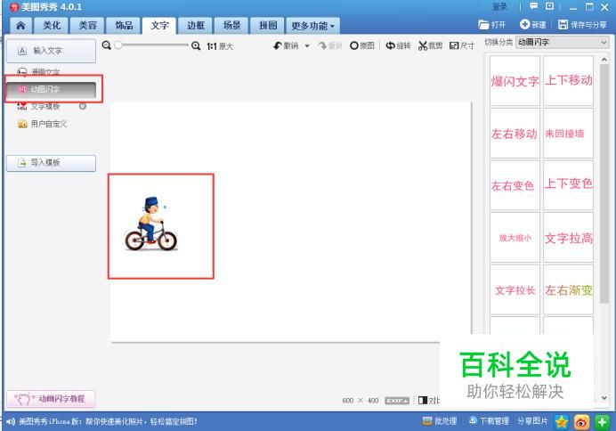Choose the 文字拉高 animation template
616x431 pixels.
point(569,238)
